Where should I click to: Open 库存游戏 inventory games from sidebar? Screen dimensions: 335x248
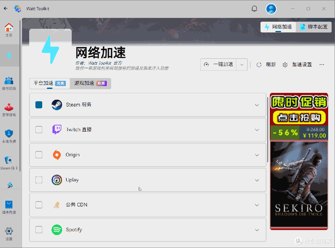(x=9, y=109)
